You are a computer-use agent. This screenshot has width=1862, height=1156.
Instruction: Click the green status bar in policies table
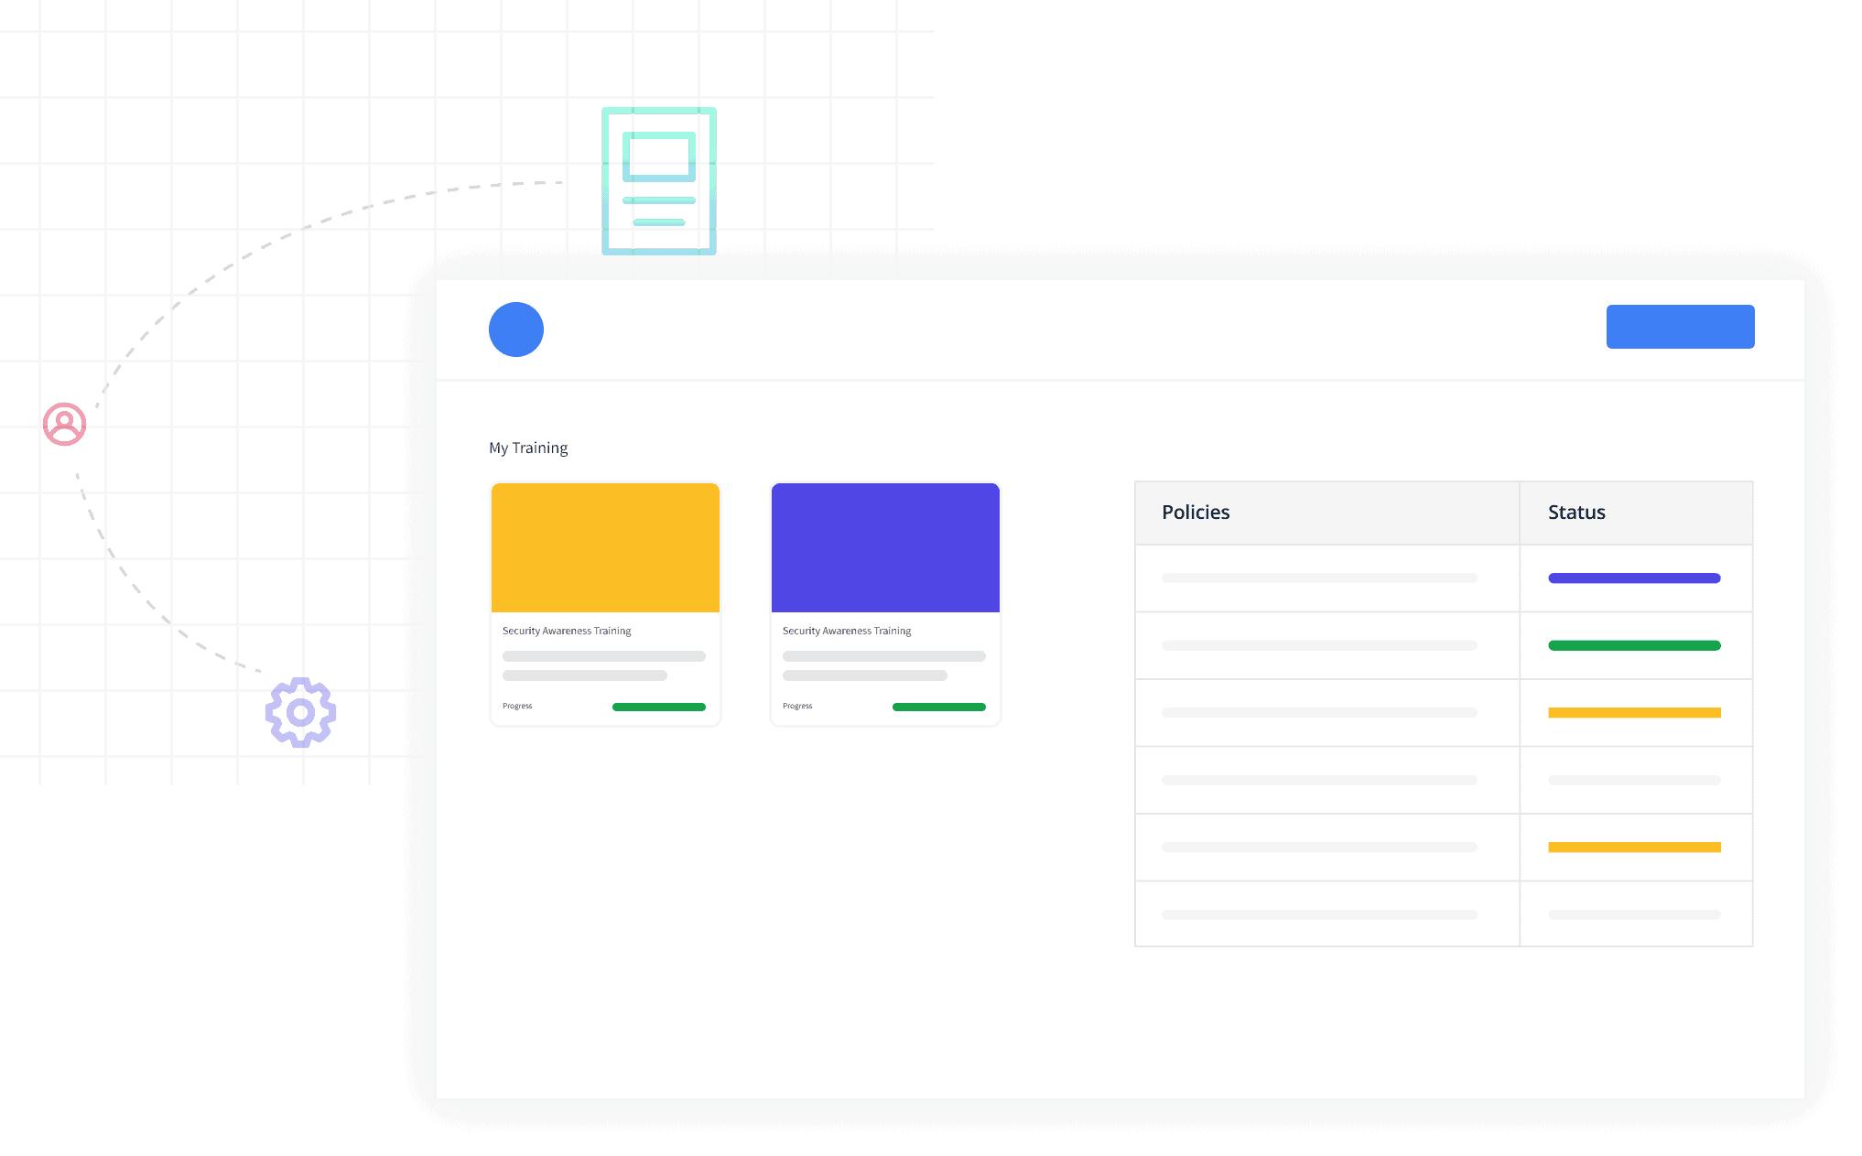1634,646
